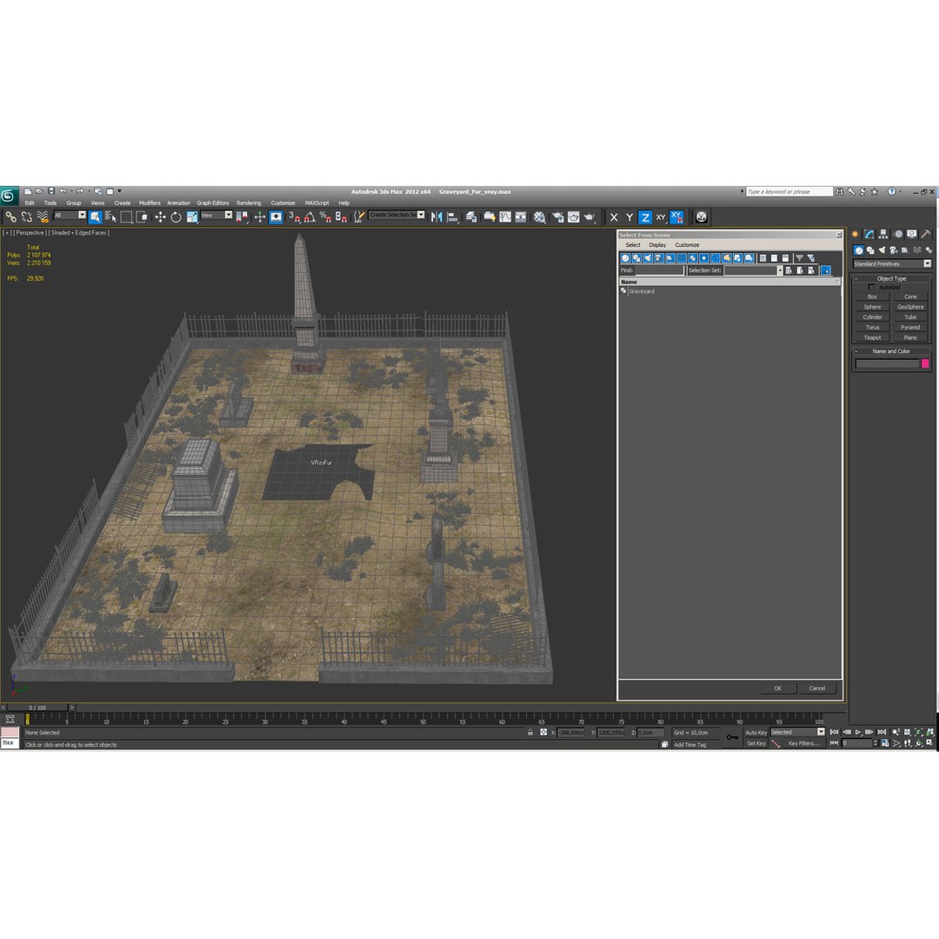Restrict transform to Z axis
Screen dimensions: 939x939
tap(645, 217)
